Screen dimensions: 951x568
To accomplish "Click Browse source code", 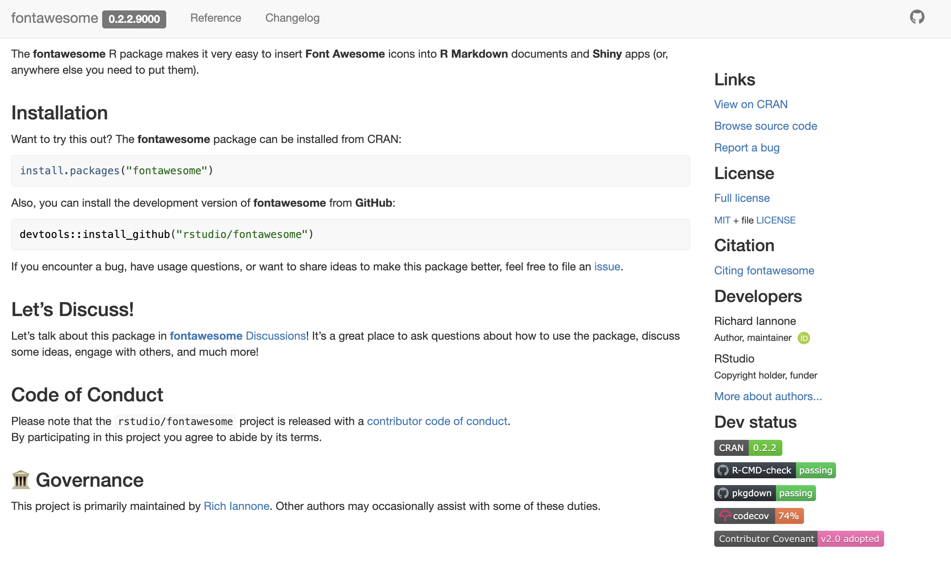I will click(766, 126).
